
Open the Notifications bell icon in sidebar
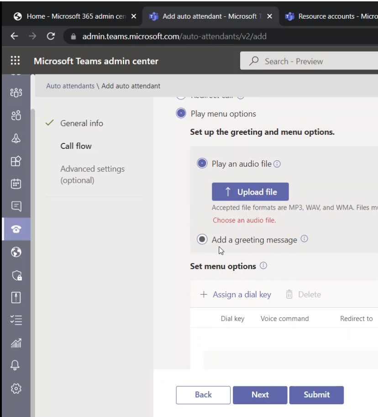click(x=16, y=365)
